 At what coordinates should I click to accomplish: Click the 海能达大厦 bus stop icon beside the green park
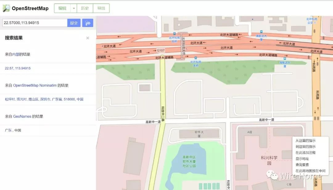click(x=285, y=59)
